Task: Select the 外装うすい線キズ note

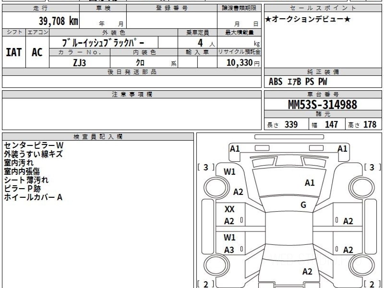Action: pyautogui.click(x=33, y=154)
